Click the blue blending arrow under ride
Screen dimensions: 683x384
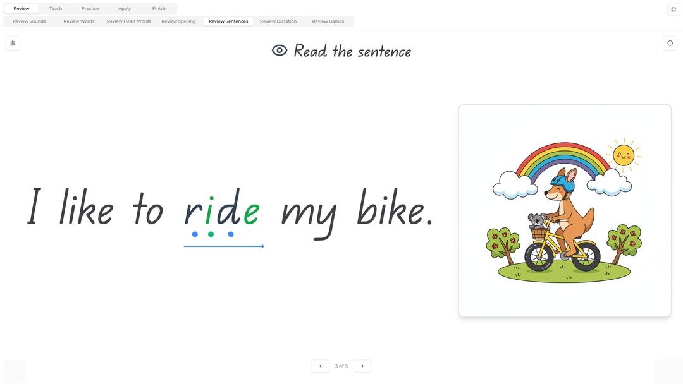pos(225,246)
